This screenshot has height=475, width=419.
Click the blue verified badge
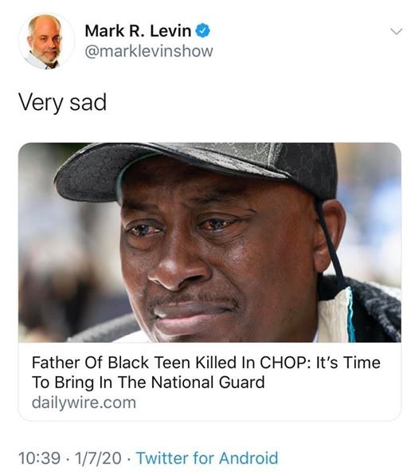click(203, 31)
